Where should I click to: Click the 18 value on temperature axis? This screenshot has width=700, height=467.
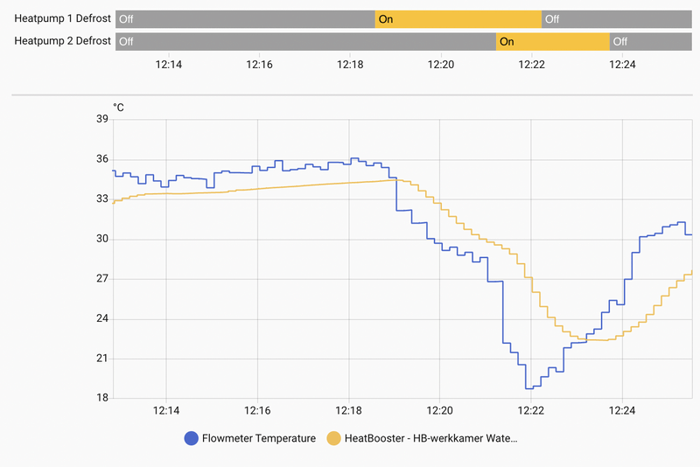click(102, 398)
